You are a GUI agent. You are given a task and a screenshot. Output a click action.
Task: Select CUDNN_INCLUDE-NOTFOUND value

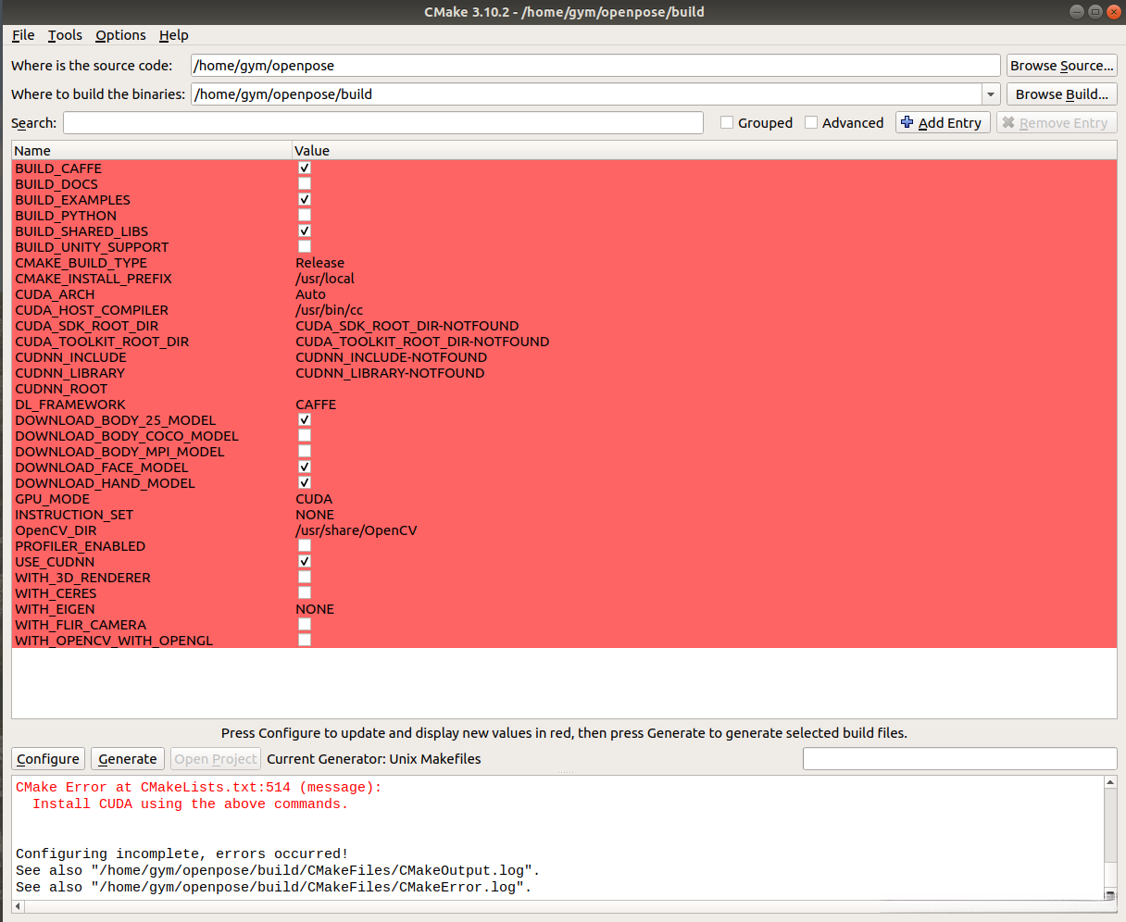click(x=391, y=357)
